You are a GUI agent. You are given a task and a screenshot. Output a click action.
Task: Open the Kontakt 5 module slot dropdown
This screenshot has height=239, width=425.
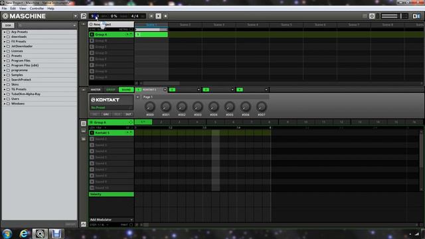[x=165, y=90]
